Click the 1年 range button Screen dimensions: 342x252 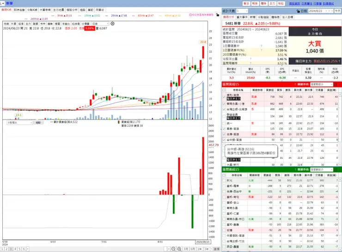coord(199,249)
